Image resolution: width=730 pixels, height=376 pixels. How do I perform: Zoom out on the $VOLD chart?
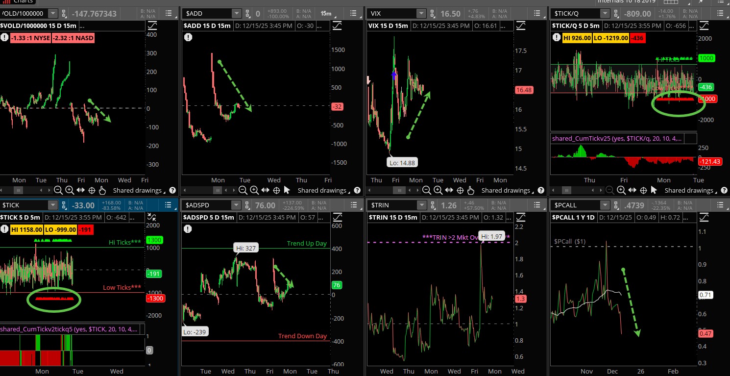pos(58,190)
